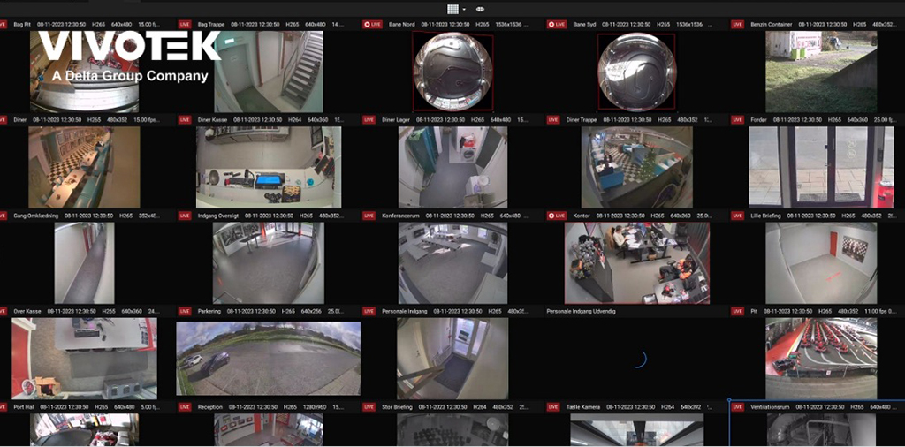Open the grid layout selector icon
This screenshot has width=905, height=447.
pyautogui.click(x=452, y=8)
